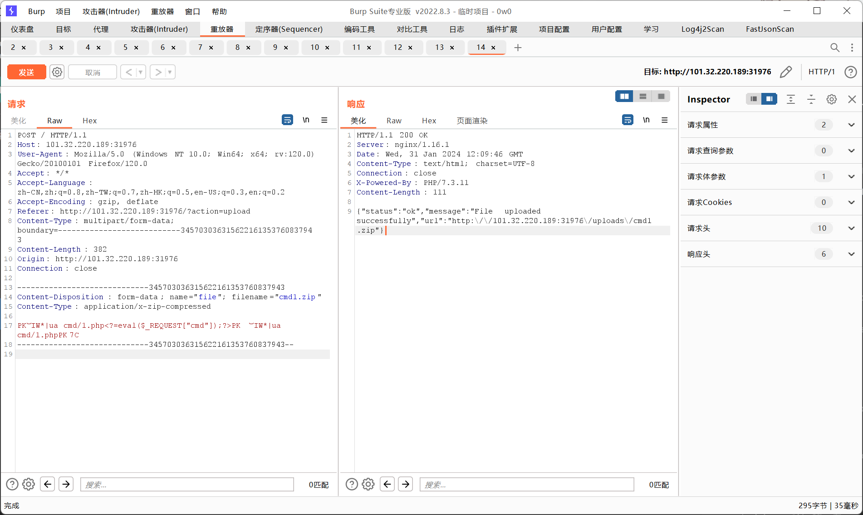Jump to the previous response search match

387,484
